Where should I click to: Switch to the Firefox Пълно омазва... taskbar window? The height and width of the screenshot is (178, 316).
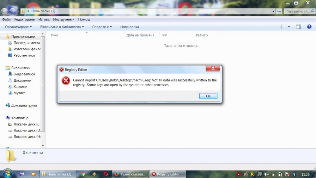[130, 174]
